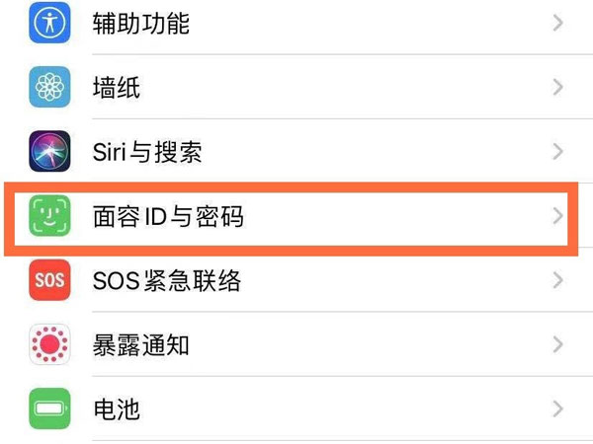The image size is (593, 444).
Task: Click the chevron beside 电池
Action: click(x=558, y=408)
